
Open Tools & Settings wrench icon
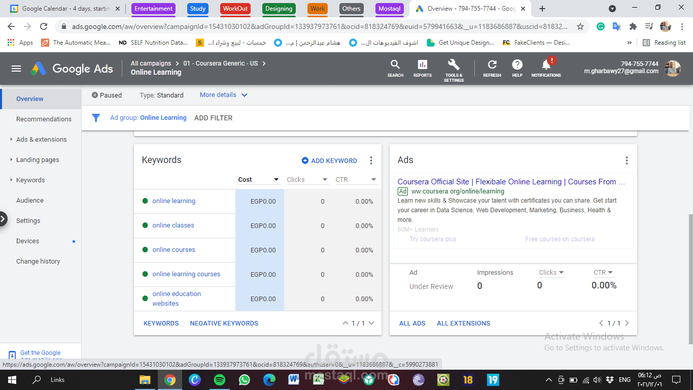454,70
